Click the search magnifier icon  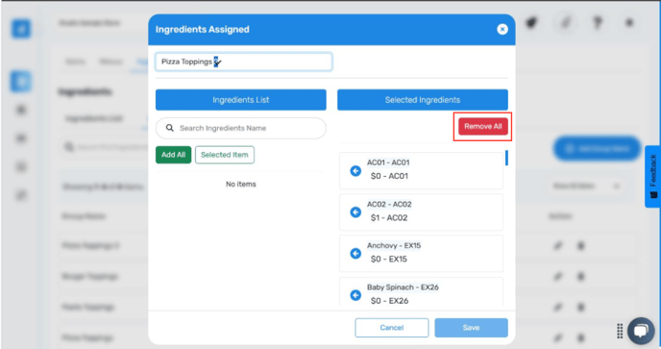pos(170,128)
